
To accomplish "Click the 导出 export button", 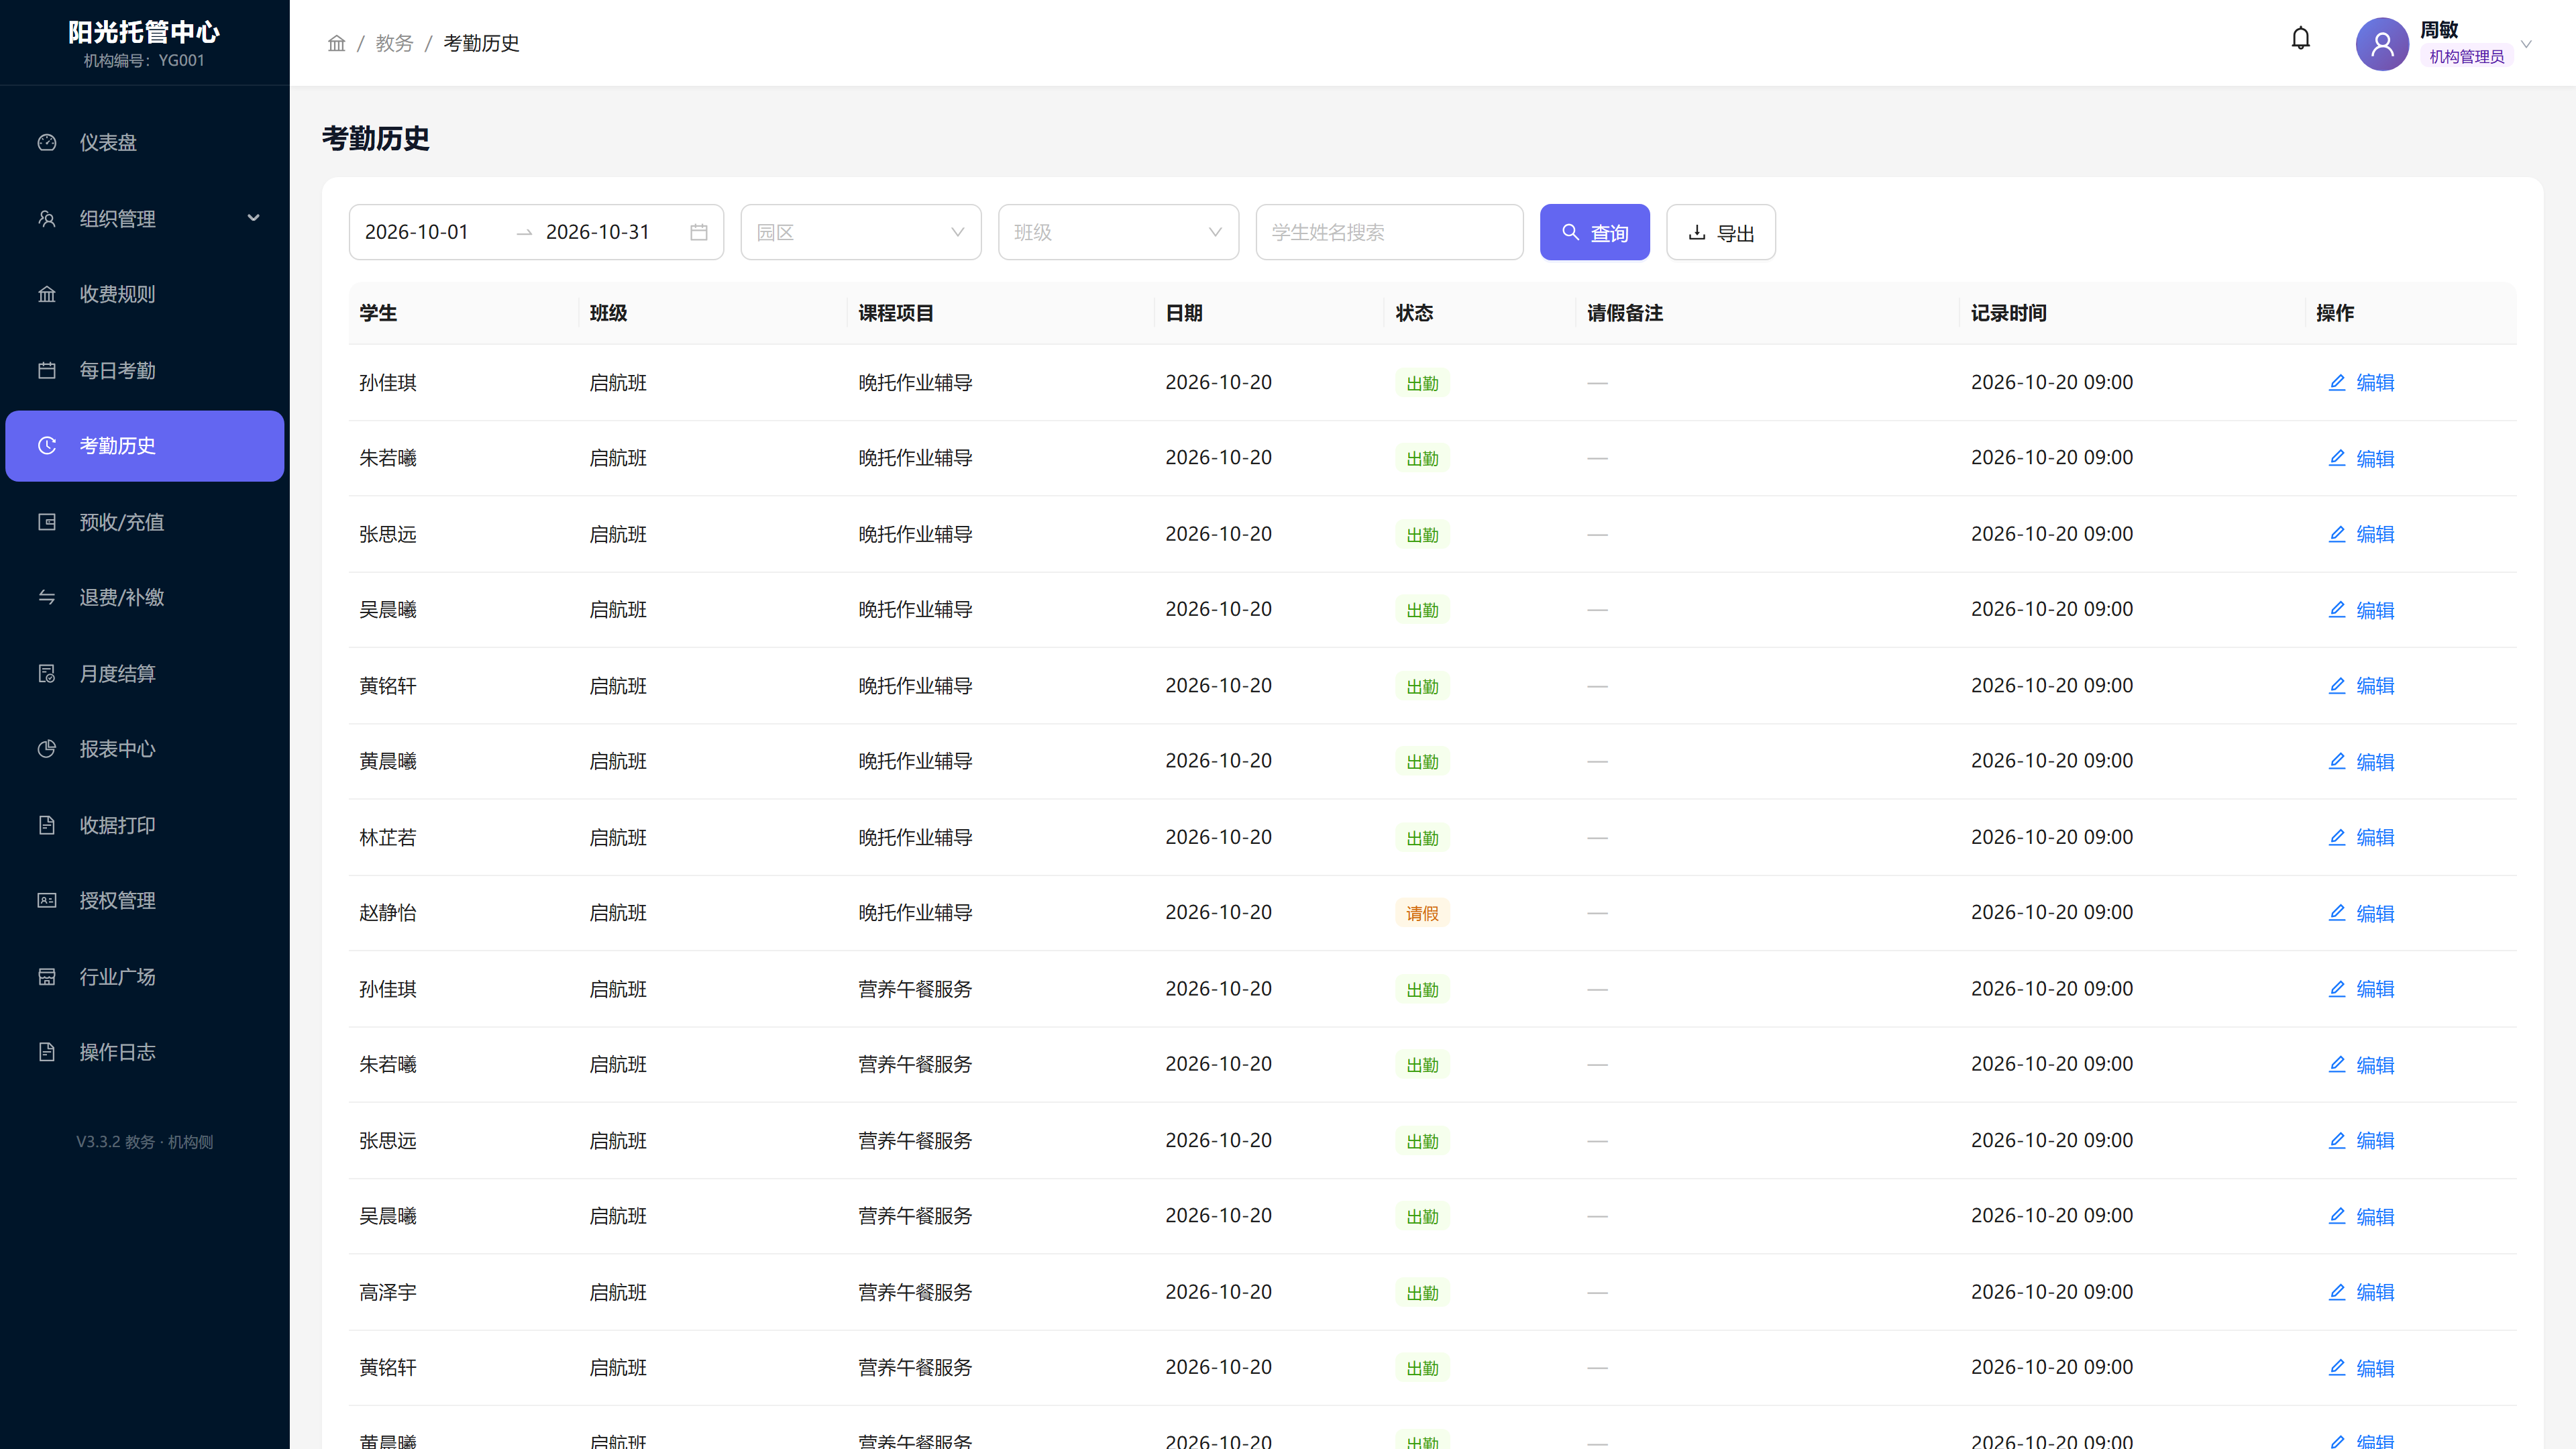I will pyautogui.click(x=1720, y=232).
